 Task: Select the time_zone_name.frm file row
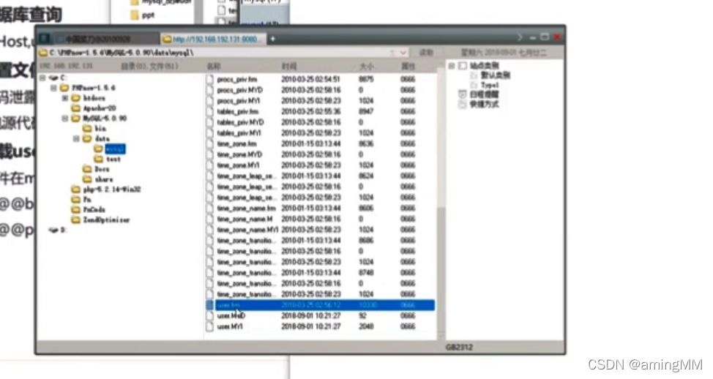click(x=320, y=208)
